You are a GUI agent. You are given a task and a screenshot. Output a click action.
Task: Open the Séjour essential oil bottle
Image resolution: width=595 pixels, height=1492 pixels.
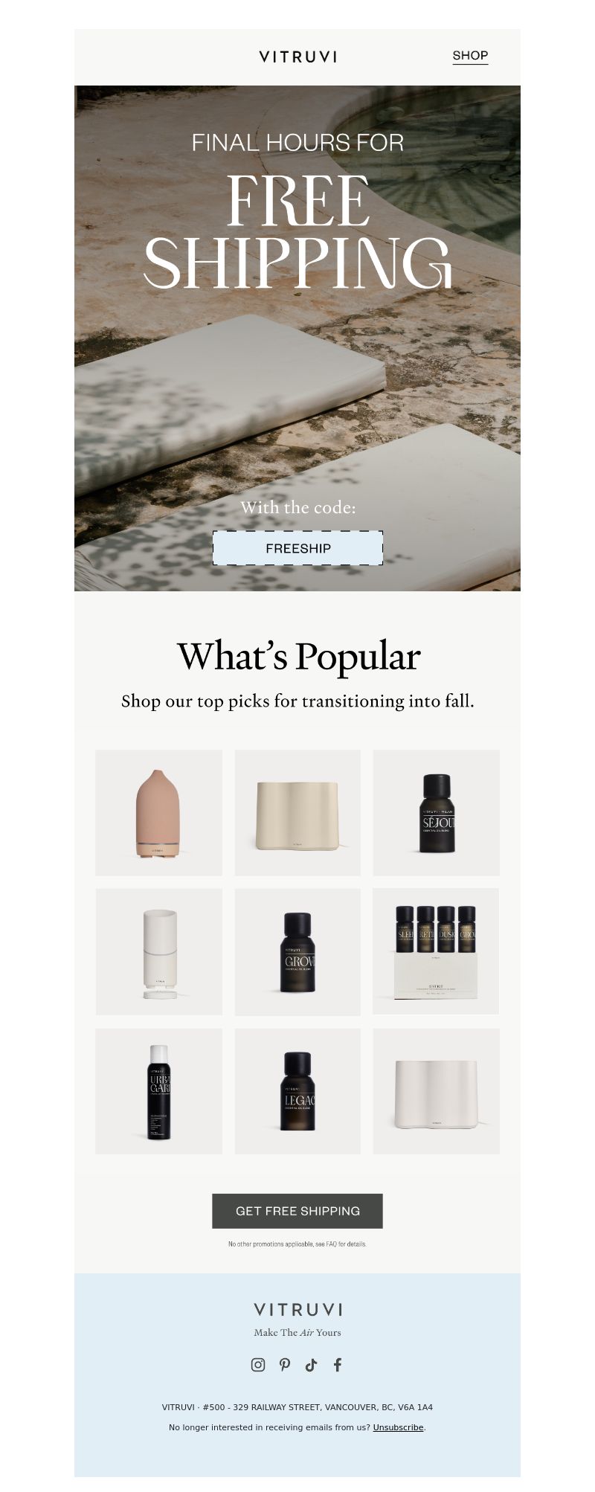click(436, 812)
